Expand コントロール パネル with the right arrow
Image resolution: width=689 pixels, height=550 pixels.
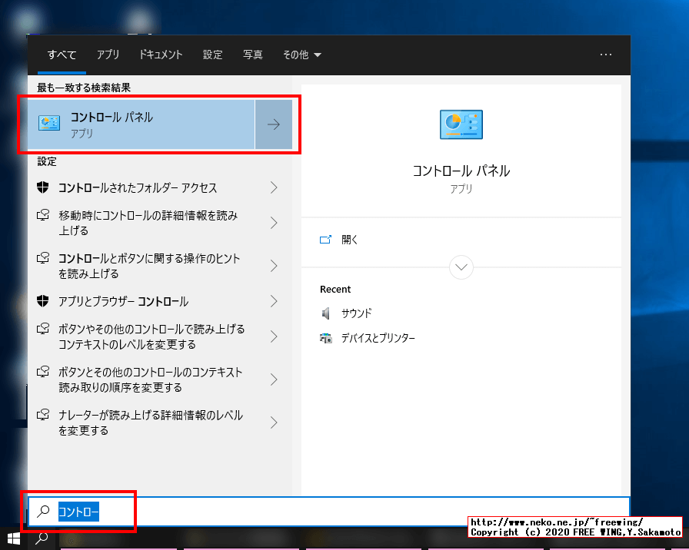[274, 124]
